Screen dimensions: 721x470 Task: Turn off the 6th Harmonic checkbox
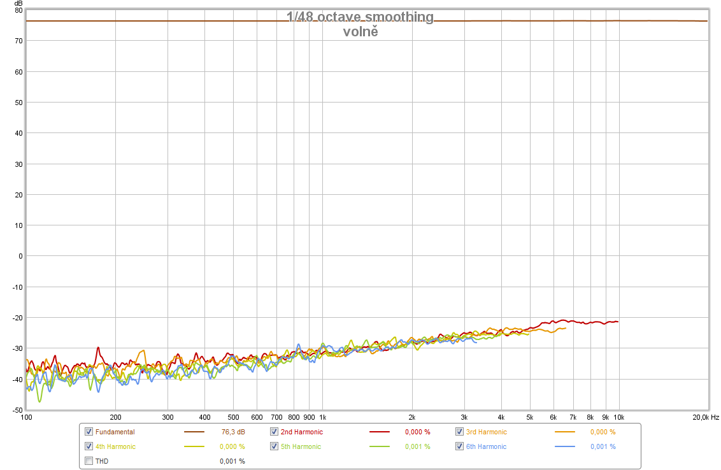[459, 446]
